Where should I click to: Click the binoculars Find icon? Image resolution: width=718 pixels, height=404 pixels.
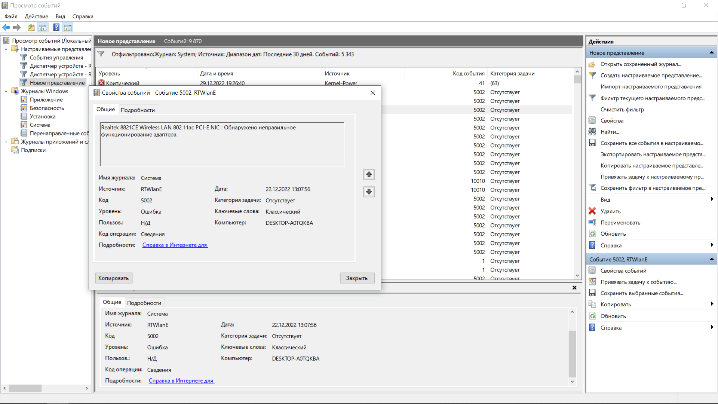[x=592, y=132]
